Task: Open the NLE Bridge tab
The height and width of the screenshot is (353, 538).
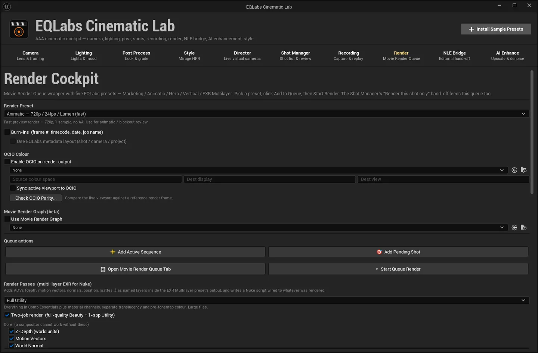Action: 454,56
